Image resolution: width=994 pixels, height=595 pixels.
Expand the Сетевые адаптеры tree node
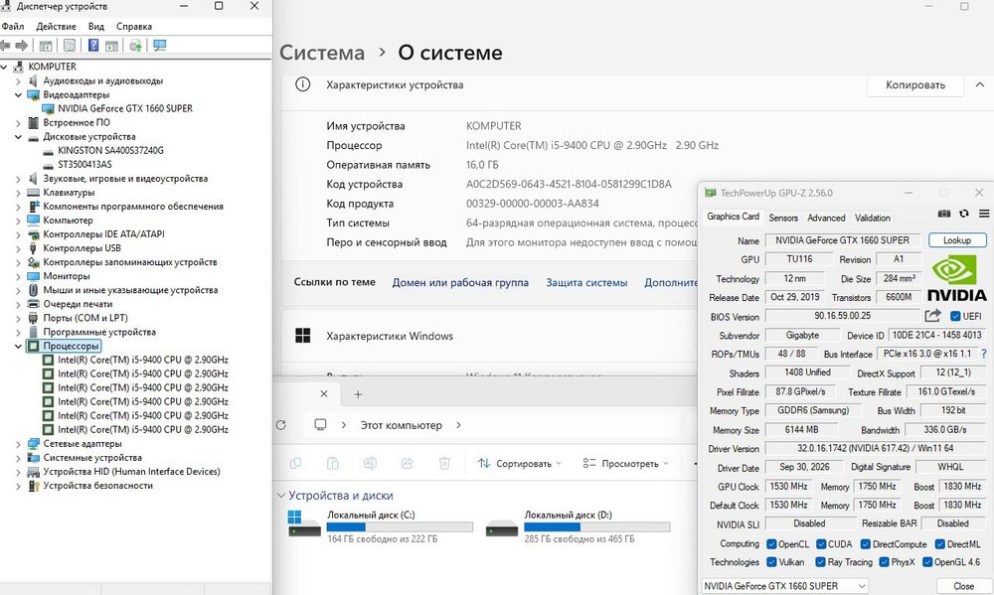[18, 444]
